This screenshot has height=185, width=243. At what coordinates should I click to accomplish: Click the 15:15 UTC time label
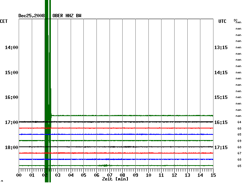[221, 97]
